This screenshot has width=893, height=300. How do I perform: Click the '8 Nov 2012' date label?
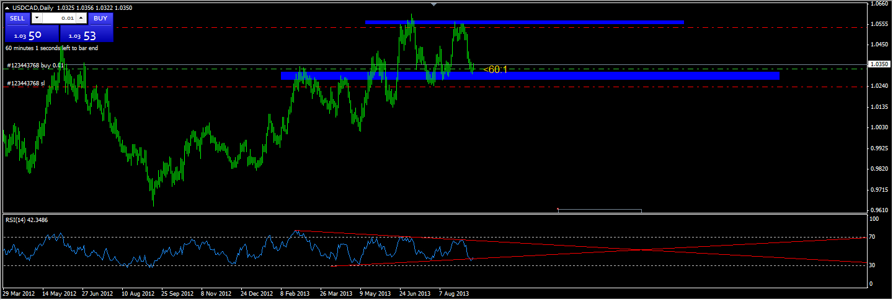(216, 293)
